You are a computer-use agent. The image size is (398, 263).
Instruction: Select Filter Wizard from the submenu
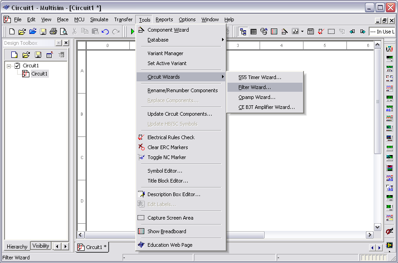point(255,87)
